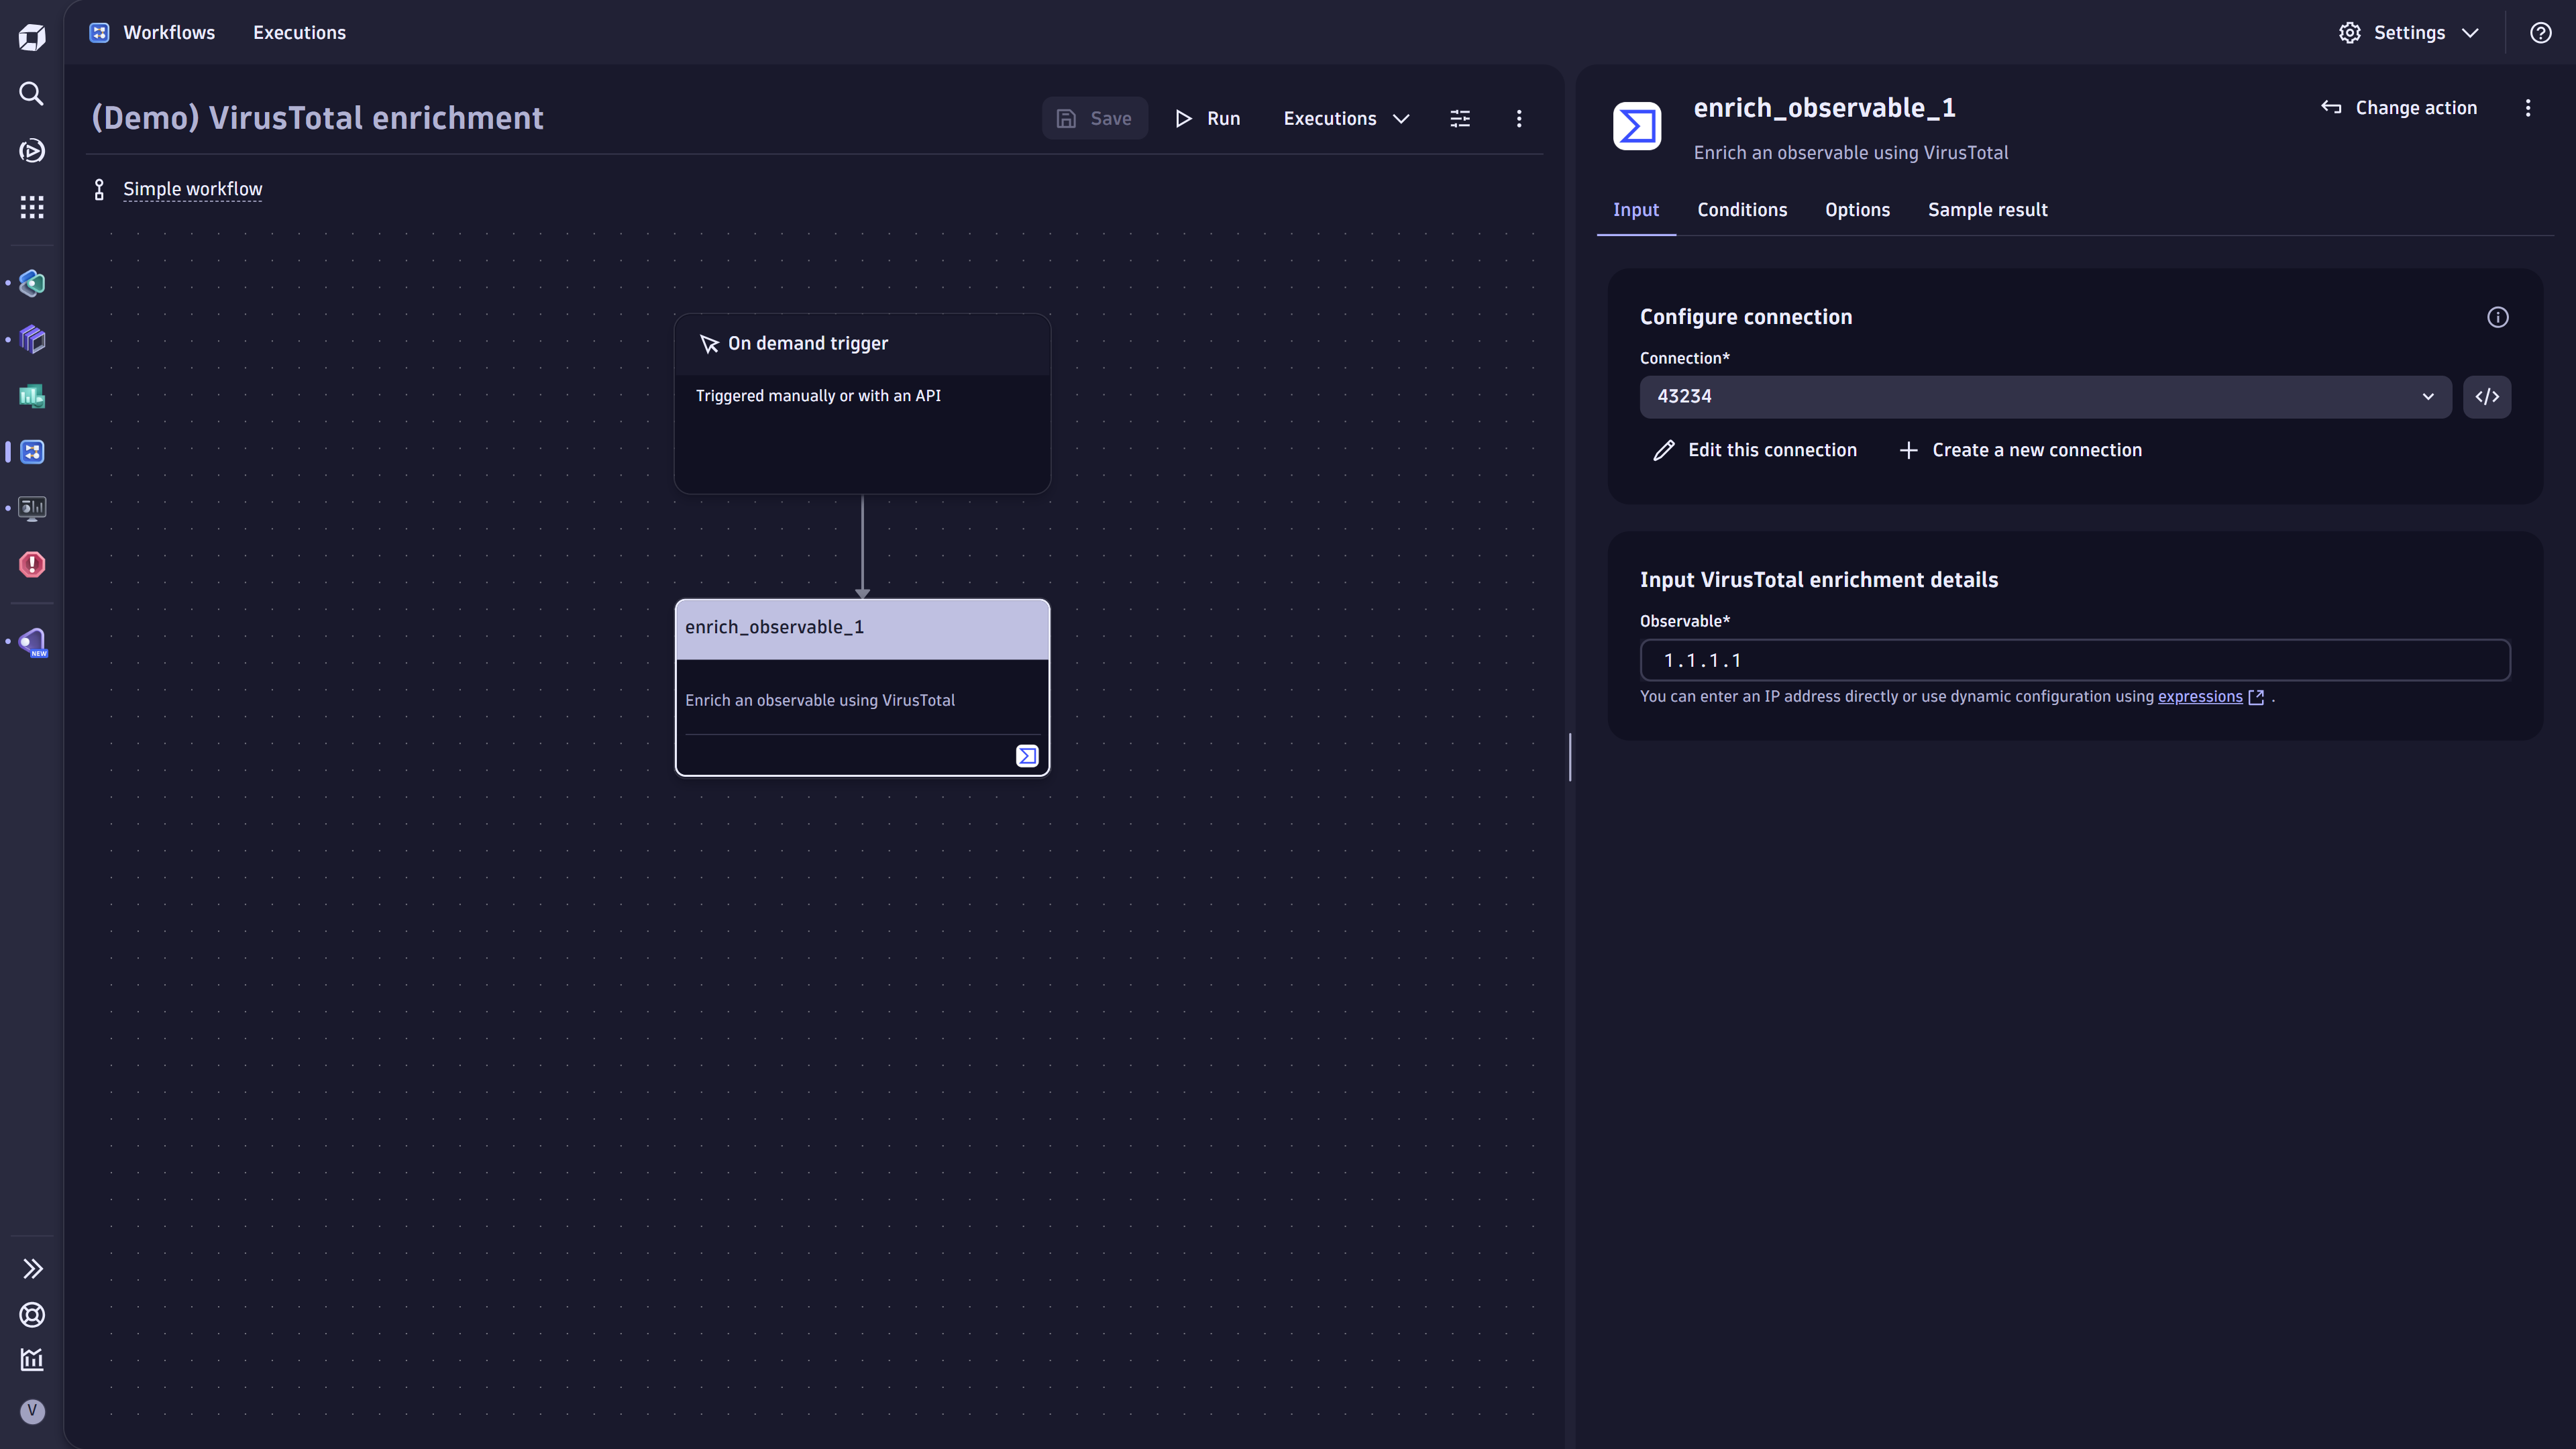
Task: Expand the Executions dropdown in toolbar
Action: pos(1346,118)
